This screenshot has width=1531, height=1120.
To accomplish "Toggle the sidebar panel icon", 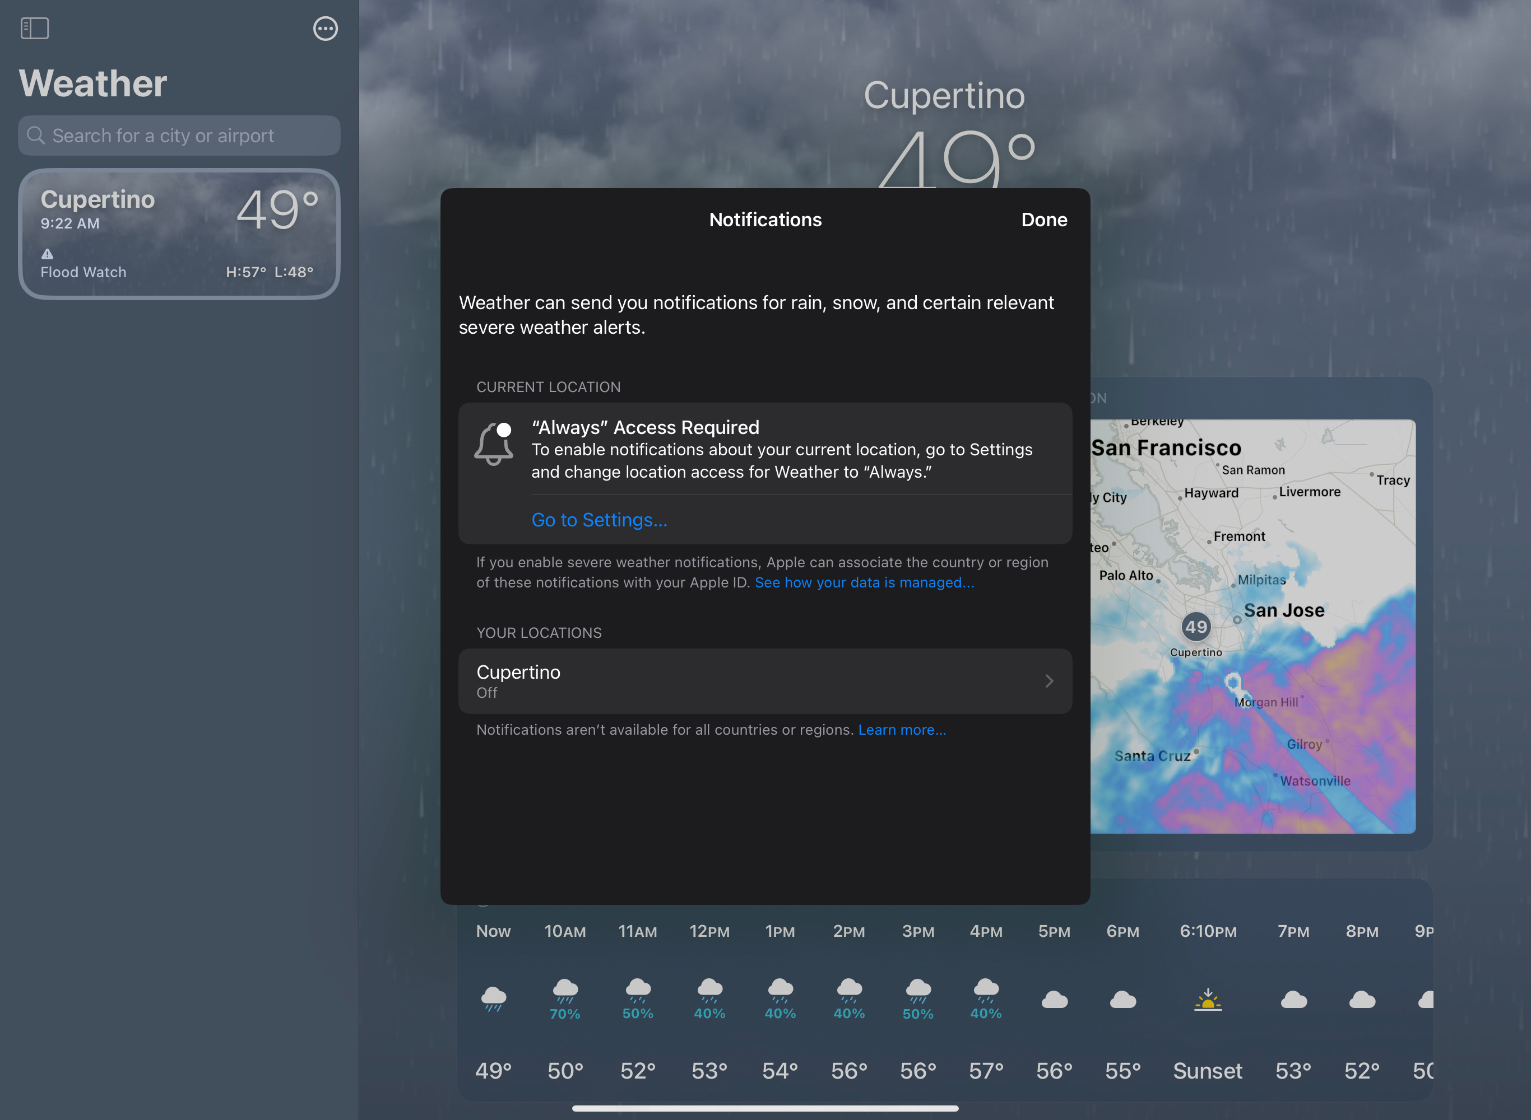I will click(x=35, y=29).
